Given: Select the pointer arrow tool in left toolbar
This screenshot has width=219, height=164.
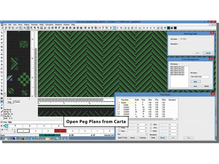Looking at the screenshot, I should click(2, 32).
